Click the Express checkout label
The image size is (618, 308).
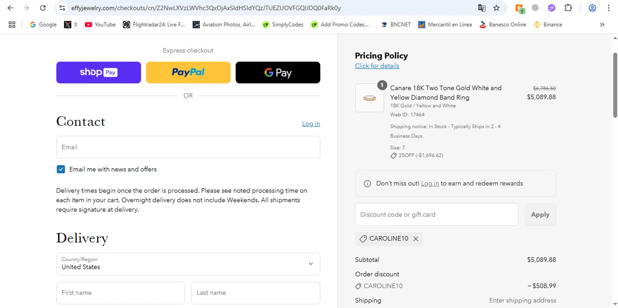tap(188, 51)
